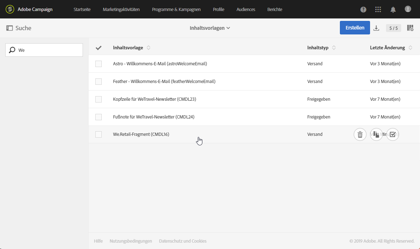
Task: Go to Programme & Kampagnen menu
Action: coord(176,10)
